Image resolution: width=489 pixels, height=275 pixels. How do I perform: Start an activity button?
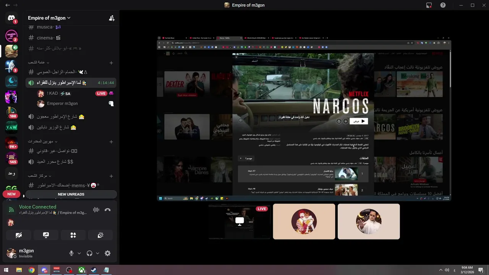(x=73, y=235)
